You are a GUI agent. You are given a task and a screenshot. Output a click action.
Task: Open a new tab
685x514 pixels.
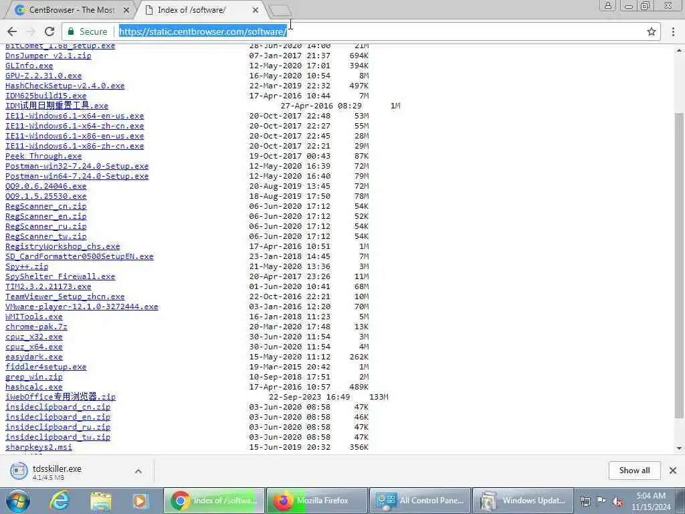[280, 11]
